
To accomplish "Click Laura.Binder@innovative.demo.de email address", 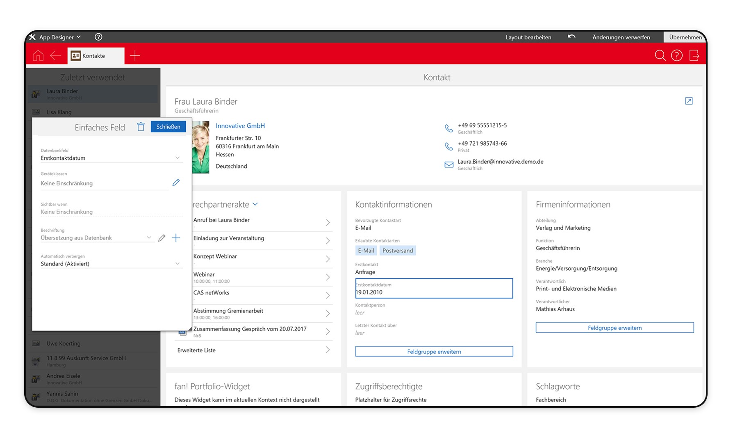I will [501, 162].
